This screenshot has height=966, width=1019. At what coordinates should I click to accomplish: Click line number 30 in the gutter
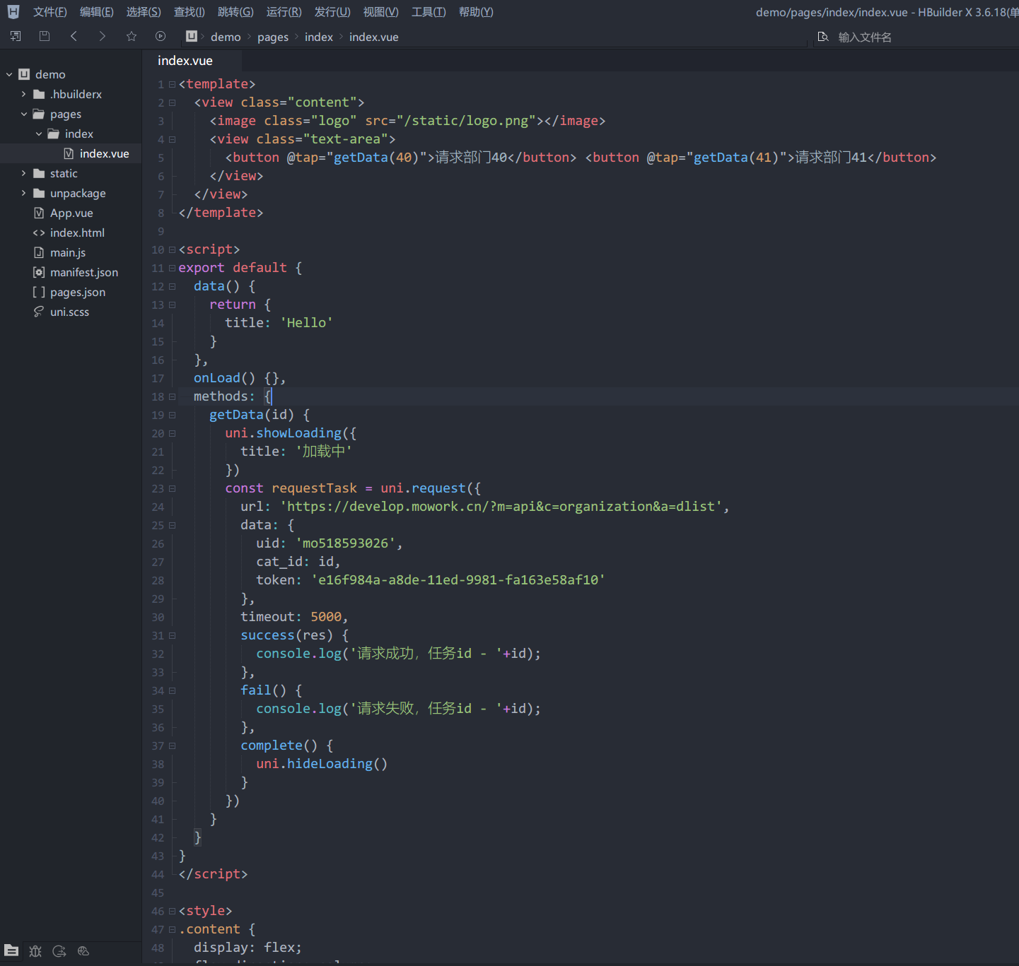(x=158, y=617)
